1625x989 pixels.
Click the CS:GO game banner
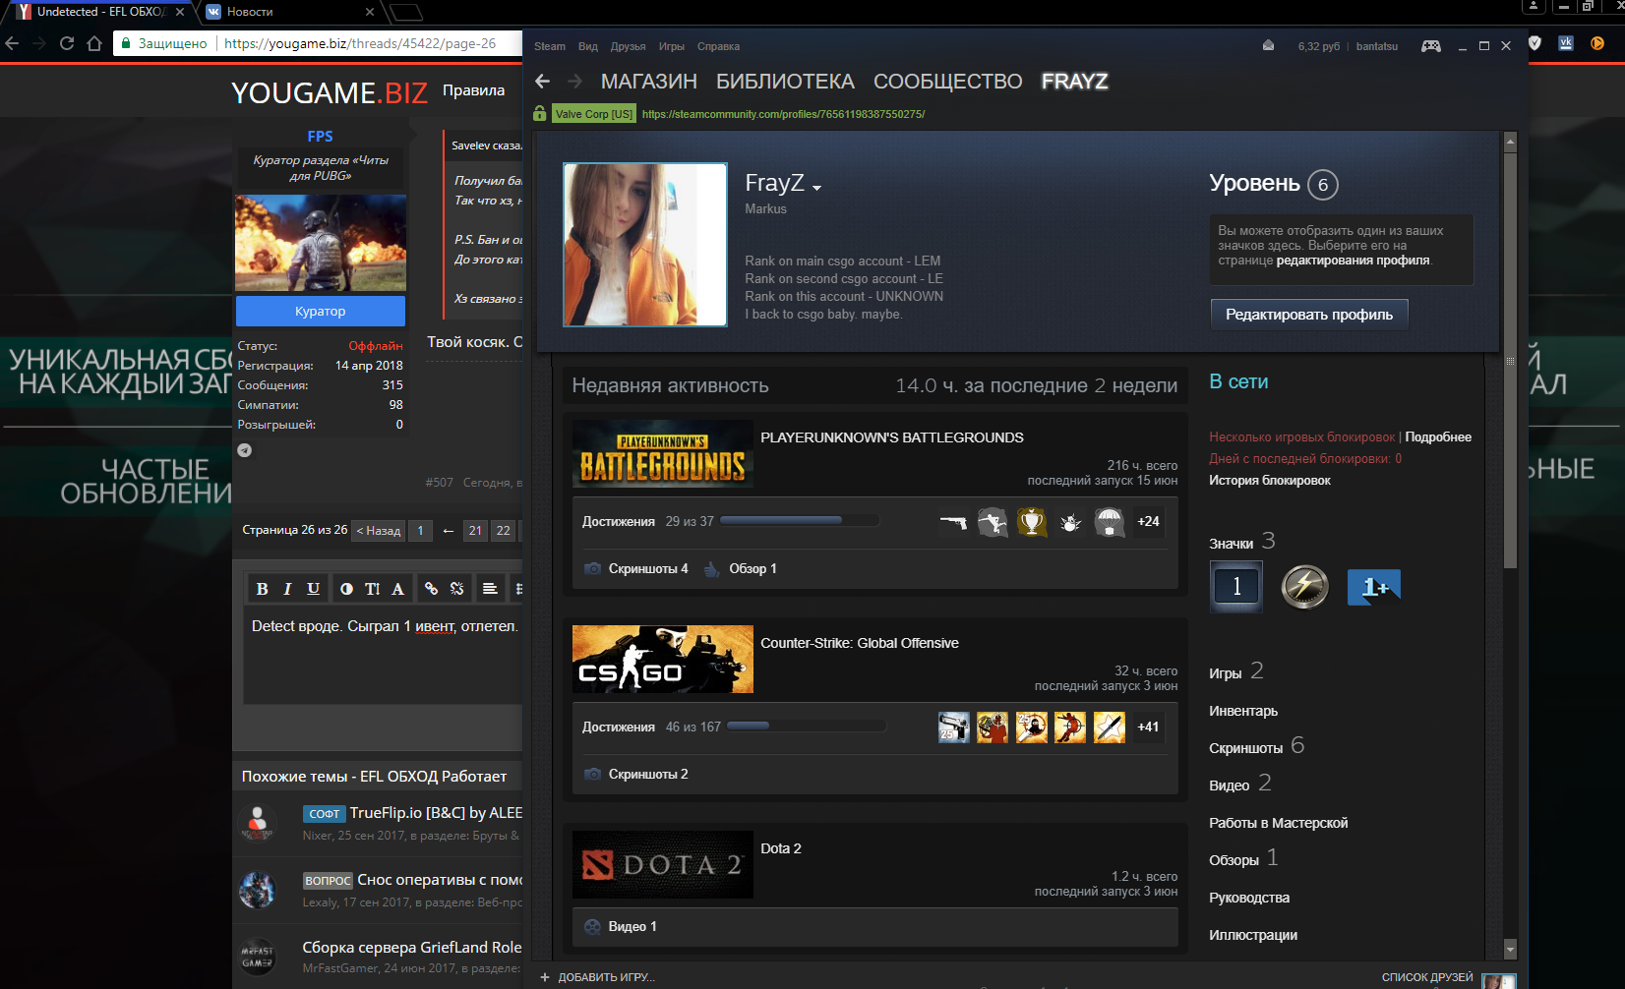pos(663,660)
